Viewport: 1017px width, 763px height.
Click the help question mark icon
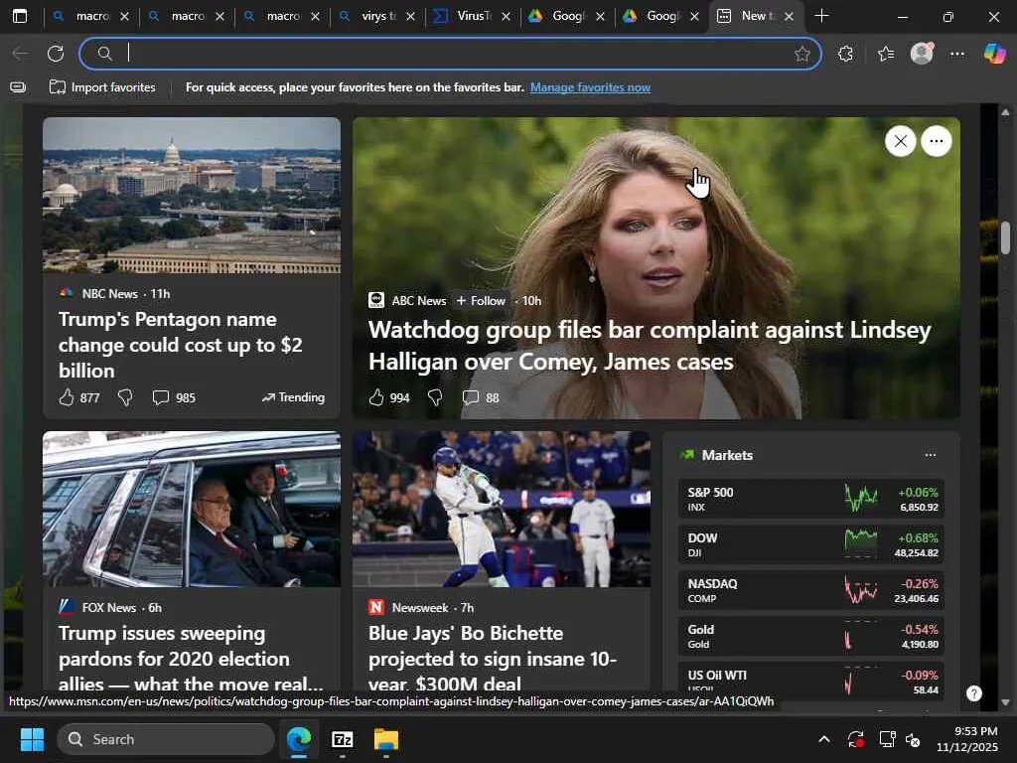click(x=973, y=693)
